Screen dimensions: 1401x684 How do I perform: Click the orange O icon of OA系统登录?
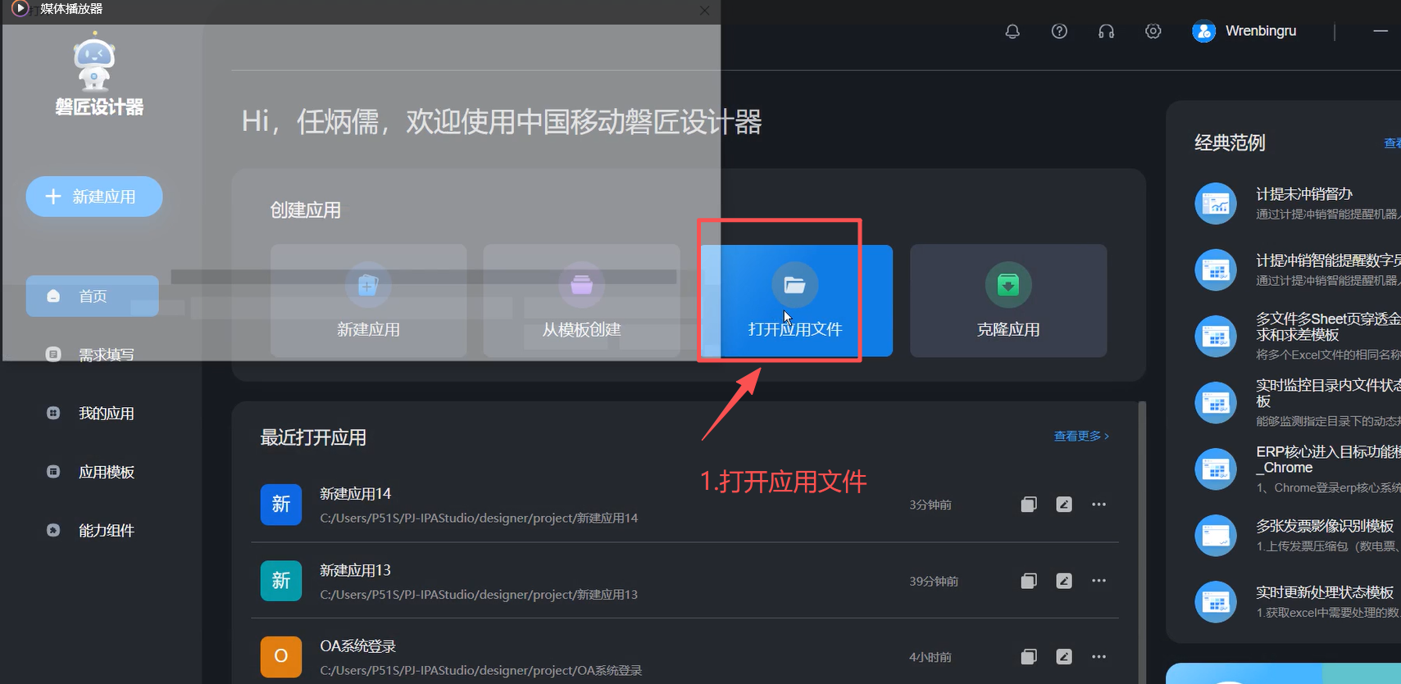pyautogui.click(x=281, y=657)
